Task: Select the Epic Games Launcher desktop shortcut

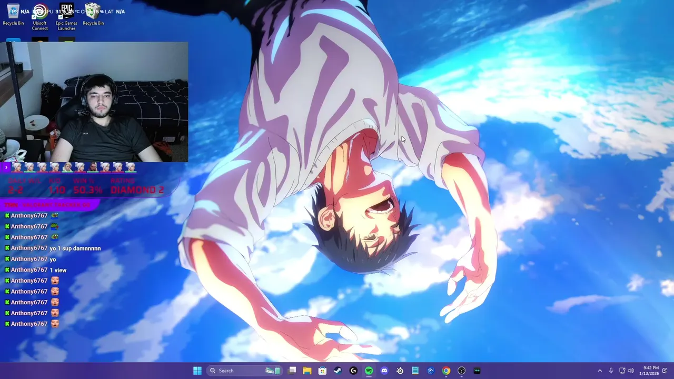Action: coord(66,17)
